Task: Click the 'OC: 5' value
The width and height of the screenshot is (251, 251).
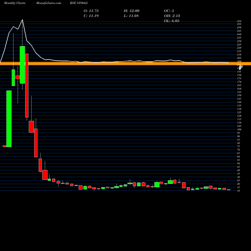Action: click(169, 11)
